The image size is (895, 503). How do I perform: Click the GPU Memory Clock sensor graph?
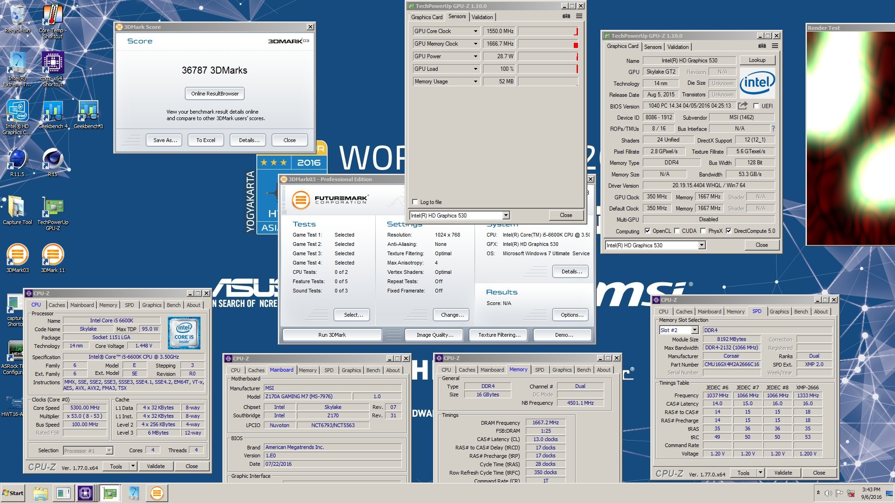point(548,44)
